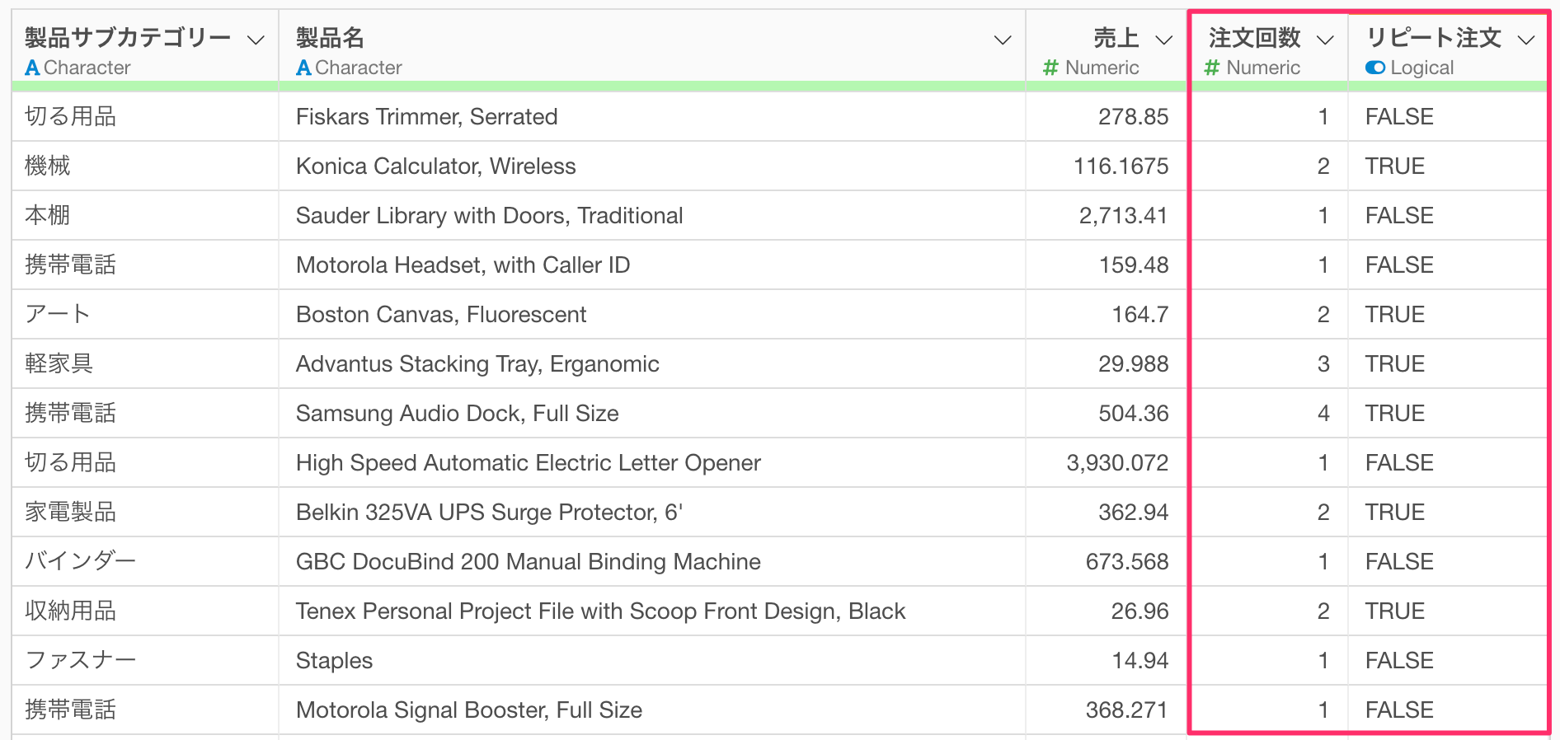Click FALSE in the Fiskars Trimmer row
This screenshot has height=740, width=1560.
[x=1399, y=117]
